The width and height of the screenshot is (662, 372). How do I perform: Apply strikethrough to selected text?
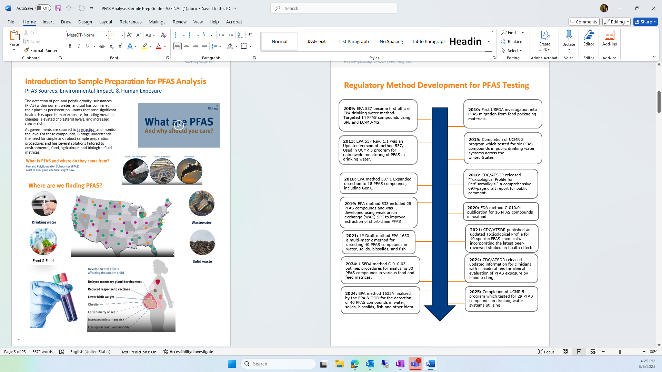(102, 46)
